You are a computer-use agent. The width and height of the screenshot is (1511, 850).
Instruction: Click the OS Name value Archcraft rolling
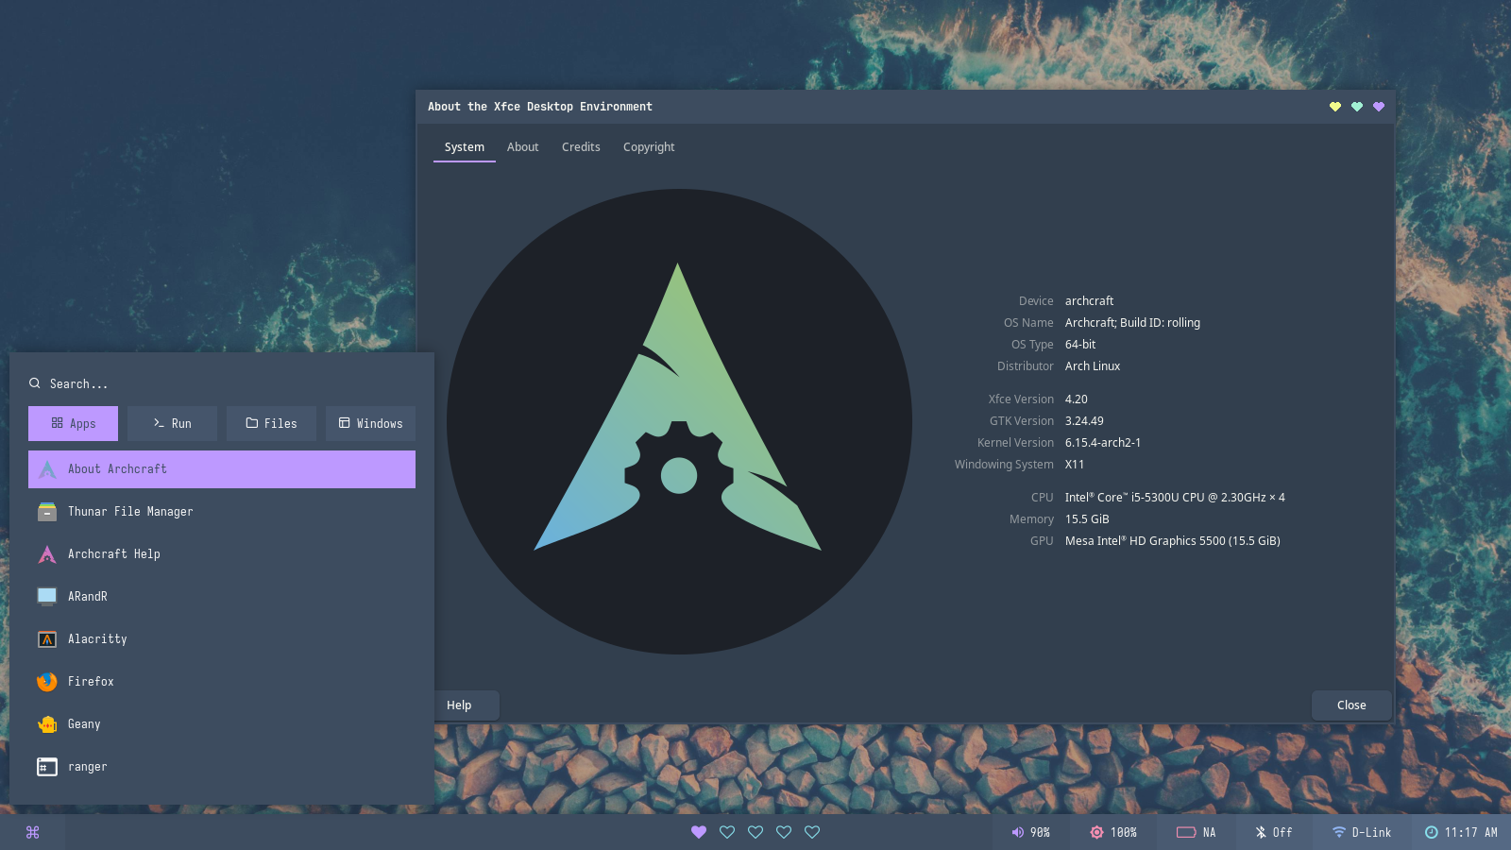[1132, 323]
